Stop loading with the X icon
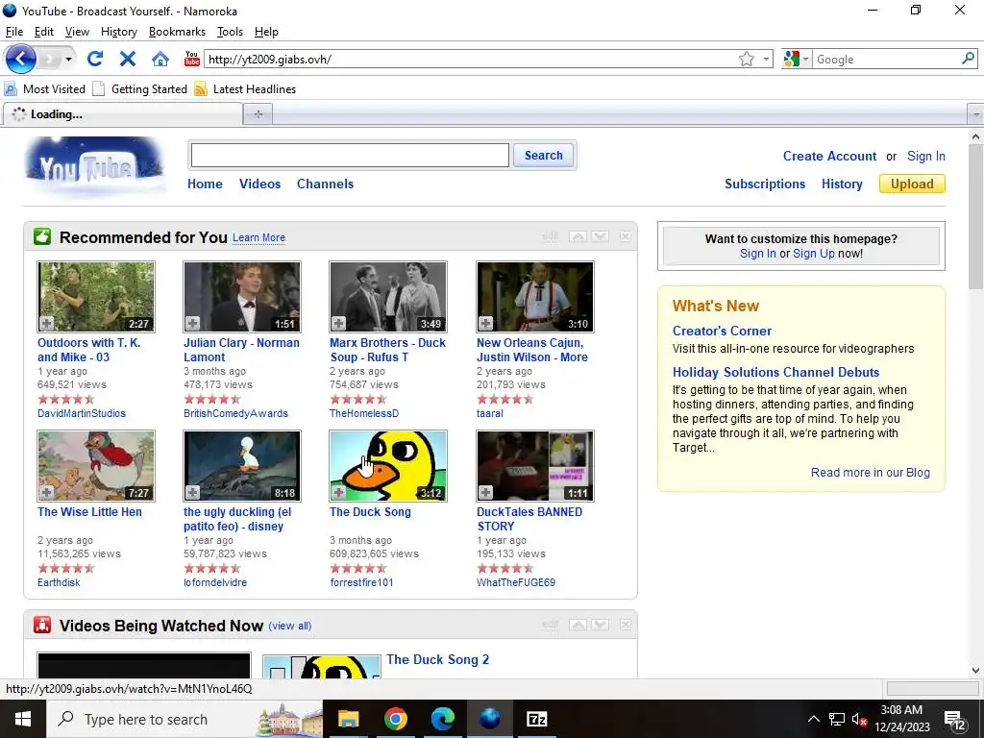The width and height of the screenshot is (984, 738). (128, 59)
